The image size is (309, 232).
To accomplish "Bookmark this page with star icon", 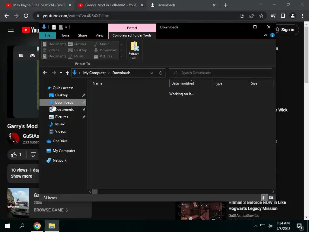I will tap(261, 16).
